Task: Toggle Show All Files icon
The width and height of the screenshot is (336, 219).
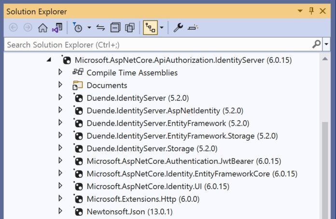Action: (130, 28)
